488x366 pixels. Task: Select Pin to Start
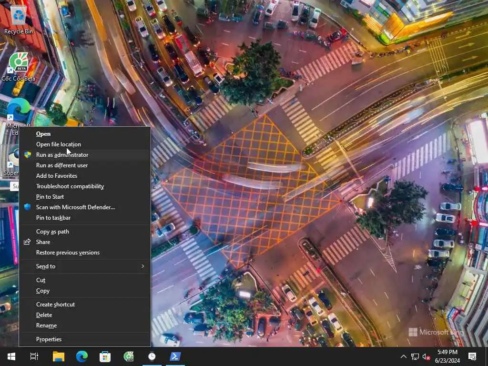(x=85, y=197)
